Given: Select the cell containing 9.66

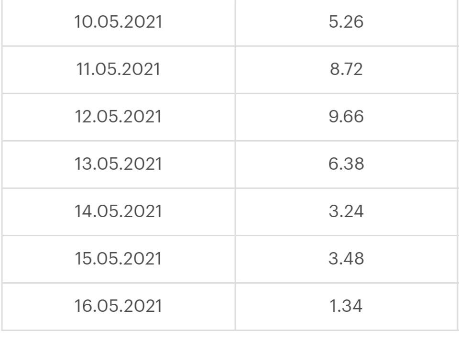Looking at the screenshot, I should tap(347, 117).
